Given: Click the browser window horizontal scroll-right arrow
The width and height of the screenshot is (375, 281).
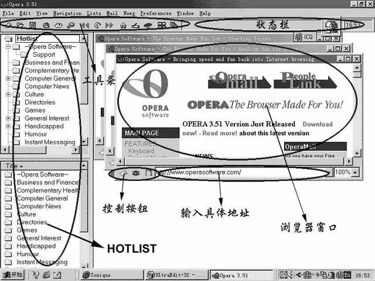Looking at the screenshot, I should [349, 162].
